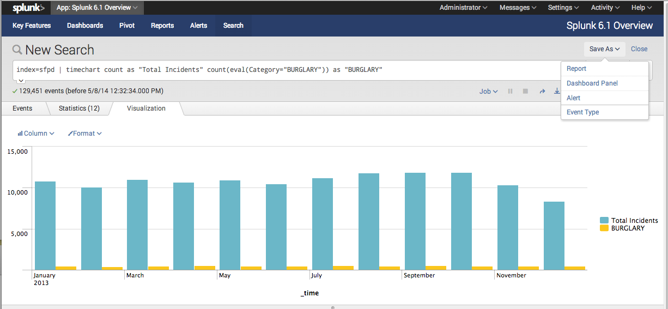This screenshot has height=309, width=668.
Task: Switch to the Pivot navigation tab
Action: (x=127, y=26)
